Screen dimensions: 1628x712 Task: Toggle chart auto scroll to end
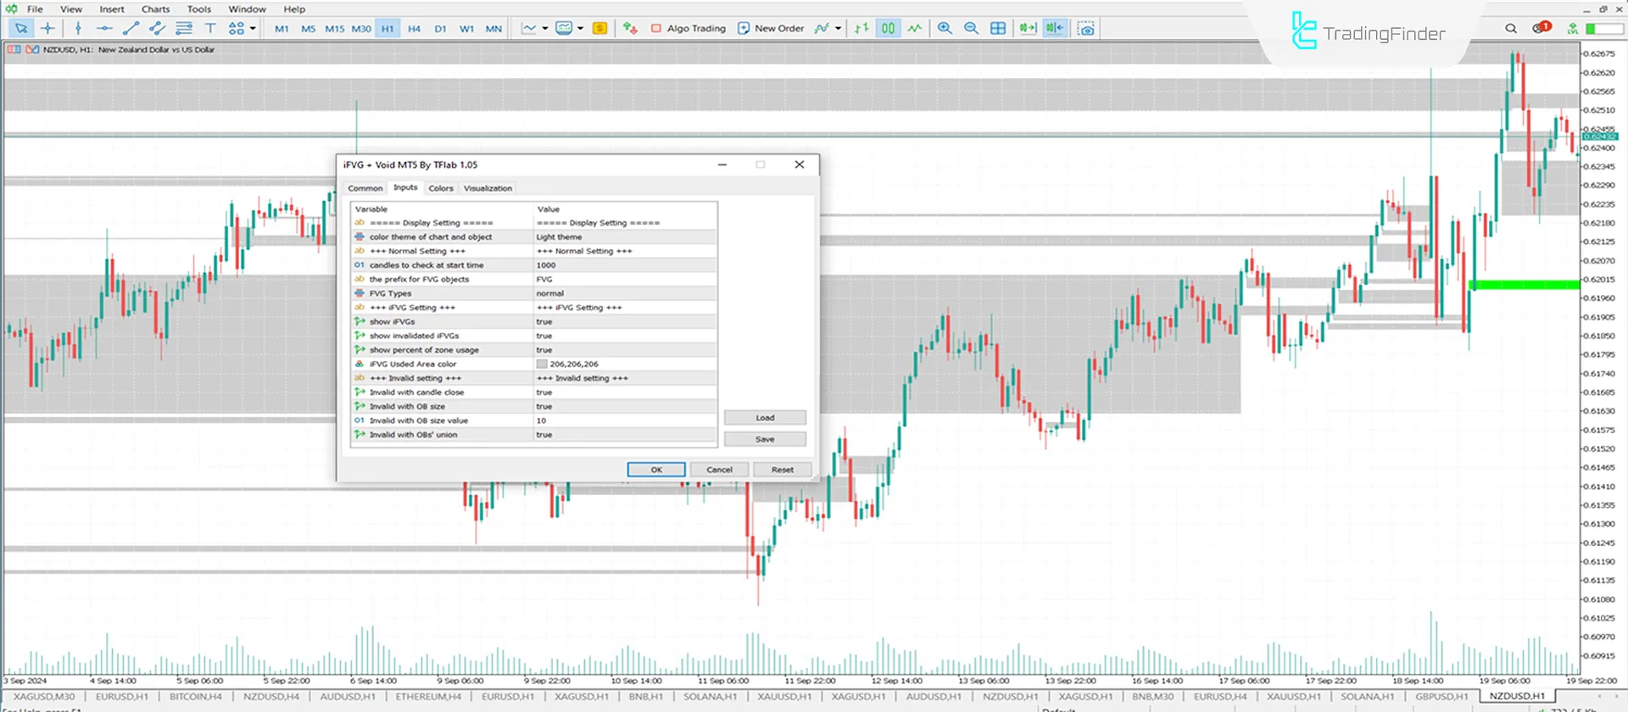pos(1028,28)
